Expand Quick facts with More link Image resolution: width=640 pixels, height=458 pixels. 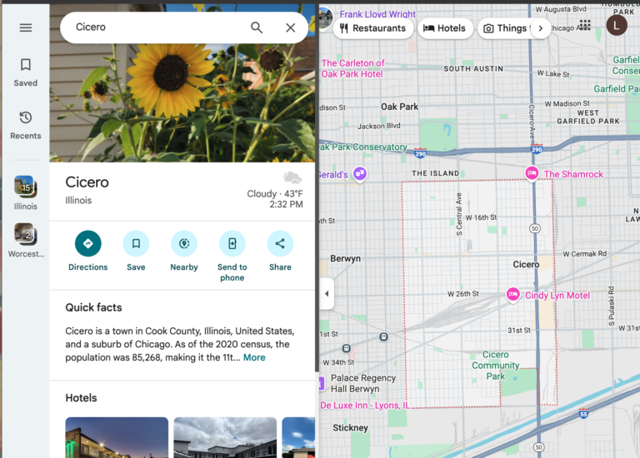(x=254, y=357)
